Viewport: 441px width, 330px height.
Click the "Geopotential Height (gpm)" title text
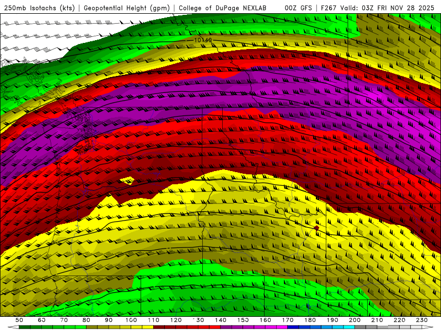click(x=127, y=8)
